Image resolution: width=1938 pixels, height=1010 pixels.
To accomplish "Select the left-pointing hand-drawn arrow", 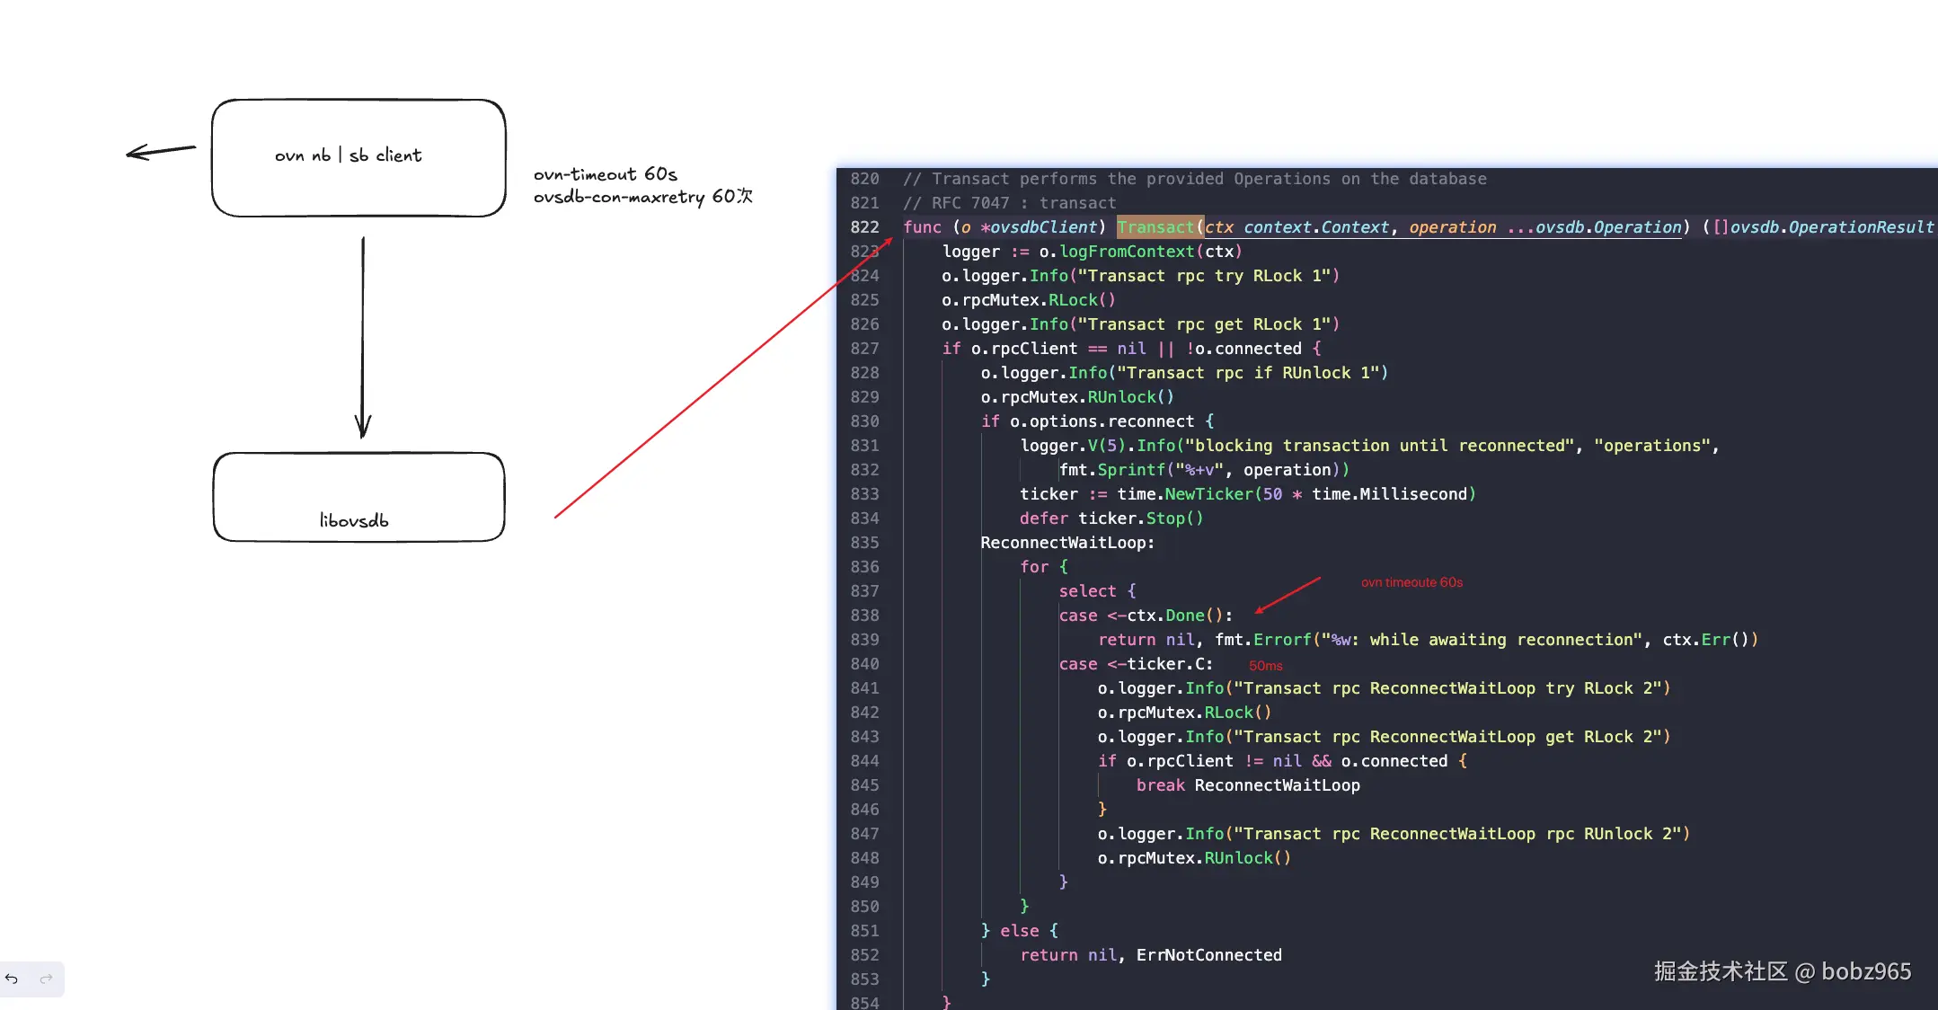I will pos(161,151).
